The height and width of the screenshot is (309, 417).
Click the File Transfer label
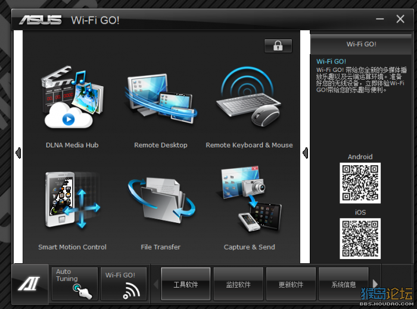tap(161, 247)
